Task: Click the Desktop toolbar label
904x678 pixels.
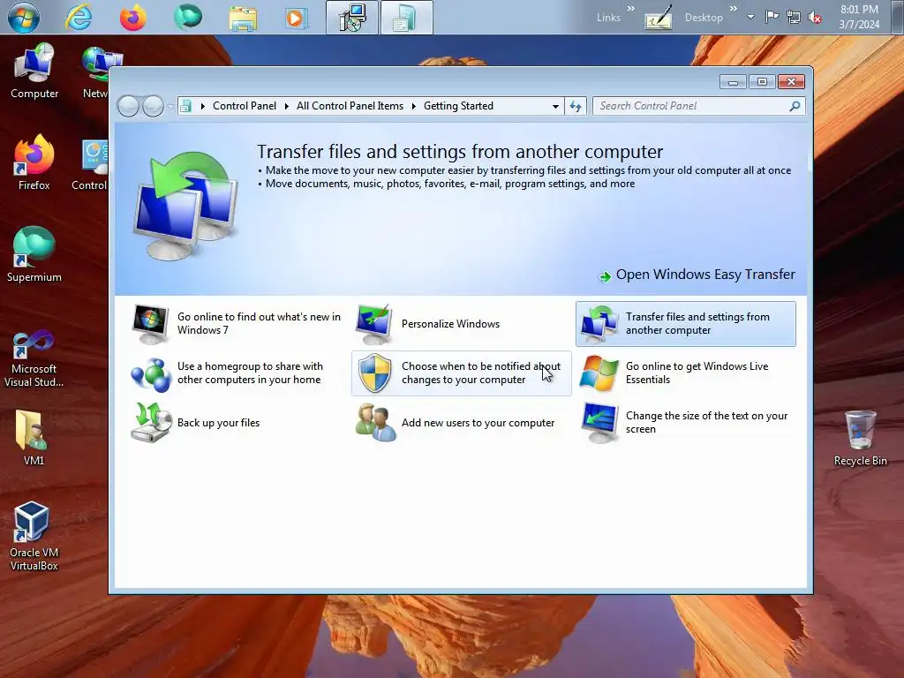Action: point(704,18)
